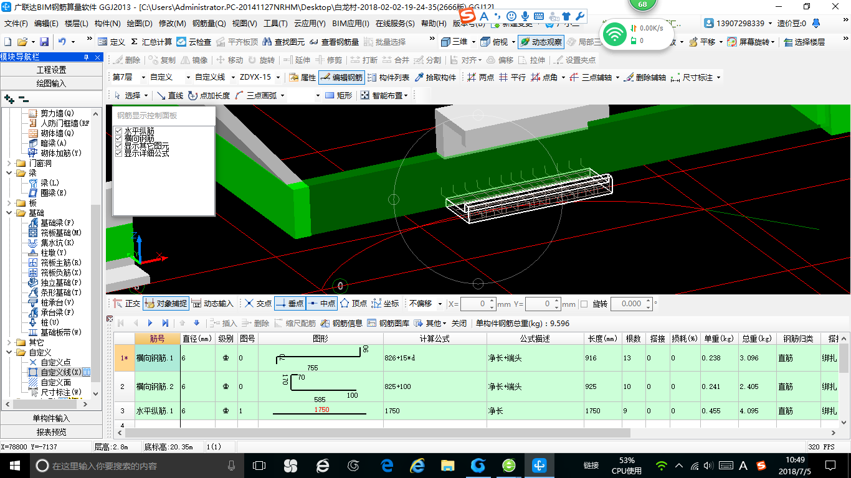
Task: Select 直线 (line) drawing tool
Action: (169, 95)
